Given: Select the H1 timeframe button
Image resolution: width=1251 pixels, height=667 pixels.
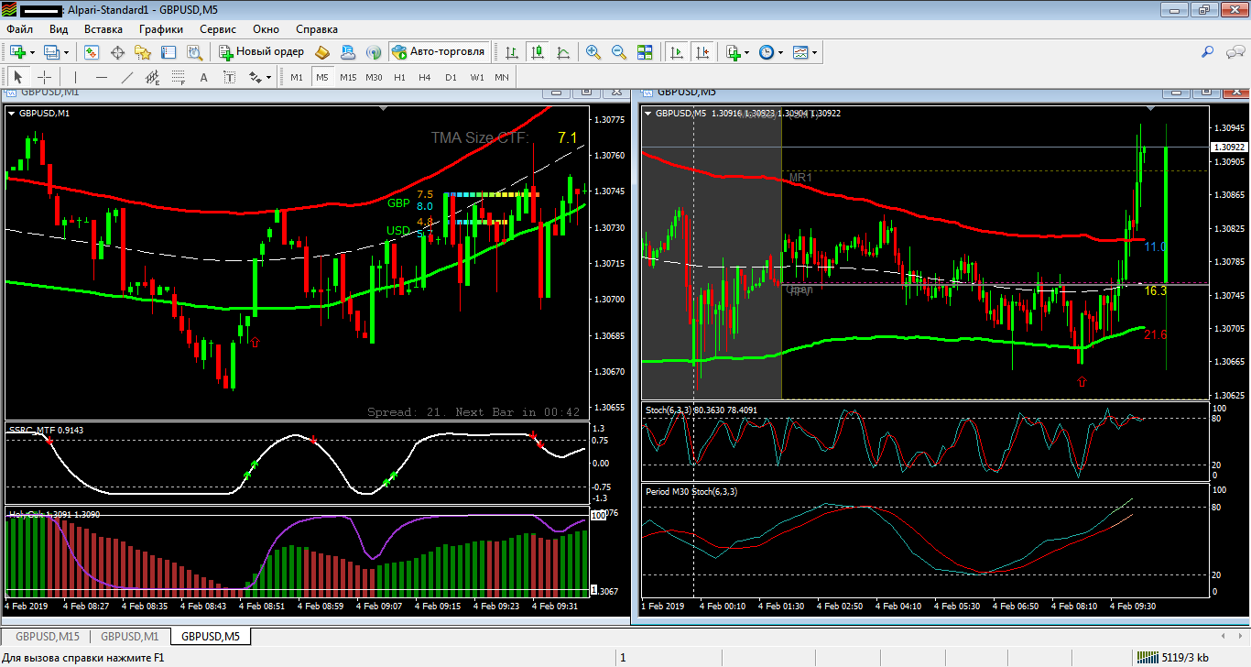Looking at the screenshot, I should [x=399, y=77].
